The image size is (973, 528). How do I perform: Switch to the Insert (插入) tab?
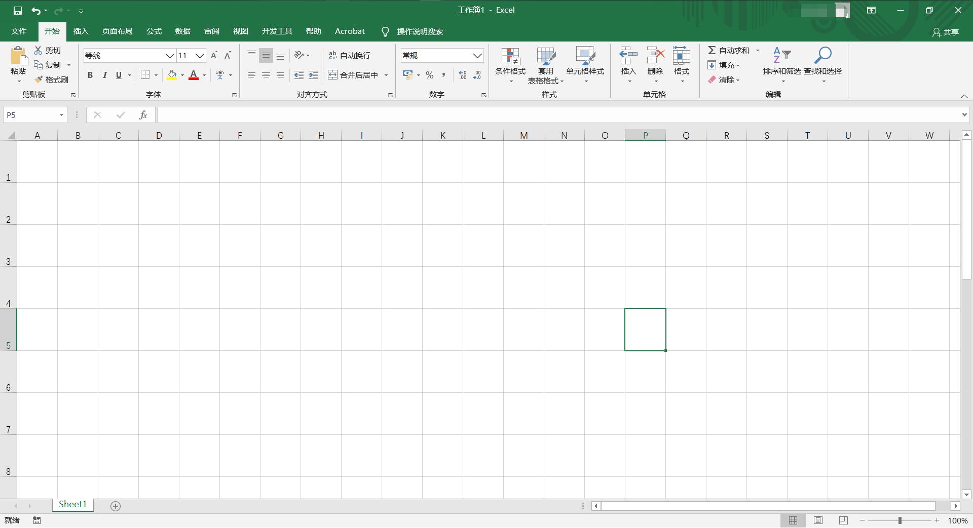pyautogui.click(x=81, y=31)
